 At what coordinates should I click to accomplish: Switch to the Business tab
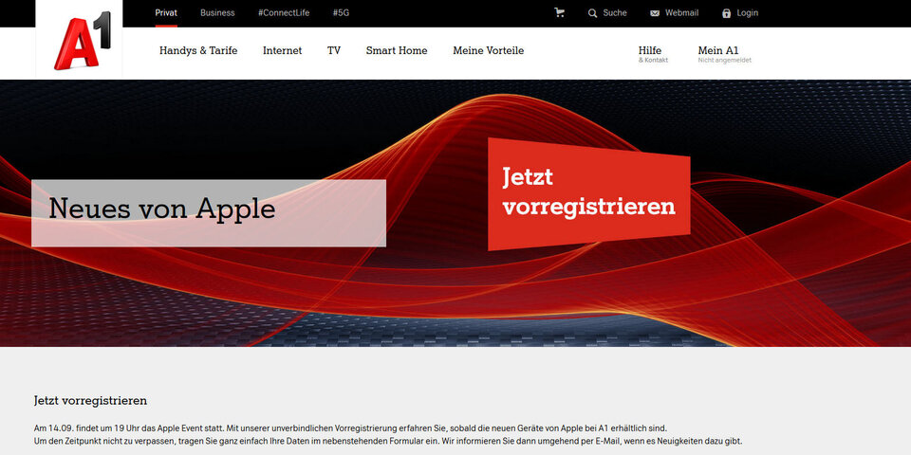(x=217, y=12)
